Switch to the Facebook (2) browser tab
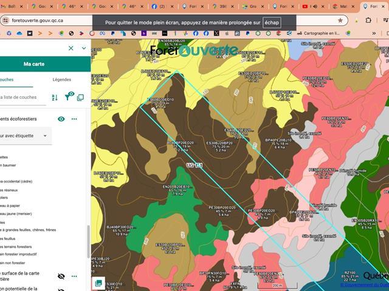Screen dimensions: 389x291 [x=163, y=7]
